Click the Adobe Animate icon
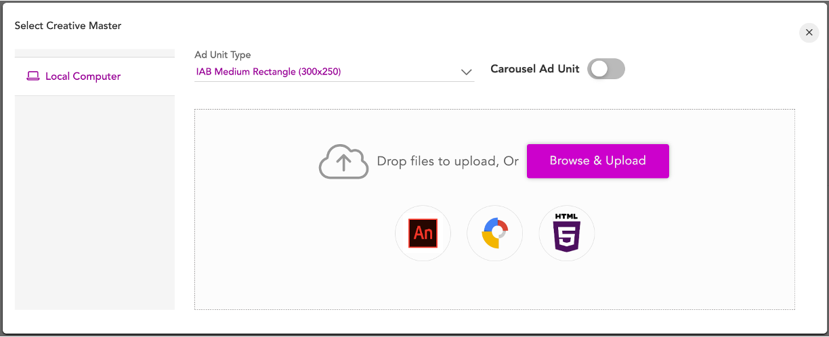The width and height of the screenshot is (829, 337). (x=423, y=233)
